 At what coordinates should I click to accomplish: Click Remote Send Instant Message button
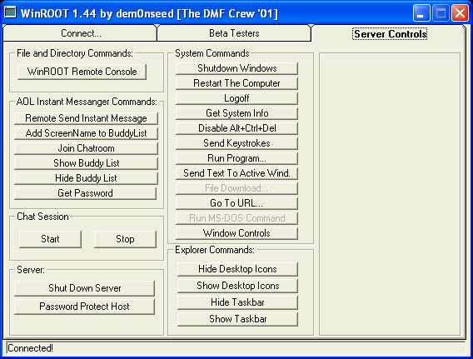coord(86,118)
